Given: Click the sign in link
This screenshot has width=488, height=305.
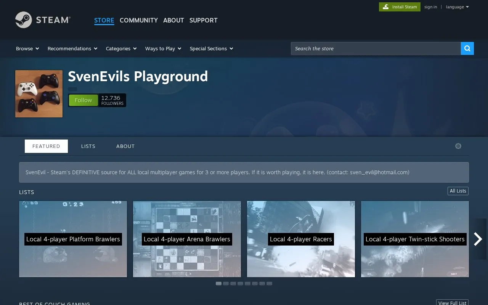Looking at the screenshot, I should pos(431,7).
